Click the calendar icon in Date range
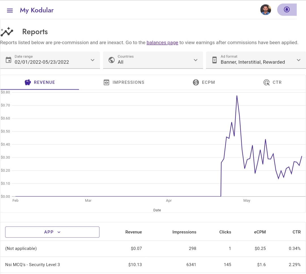Image resolution: width=306 pixels, height=274 pixels. pos(8,60)
